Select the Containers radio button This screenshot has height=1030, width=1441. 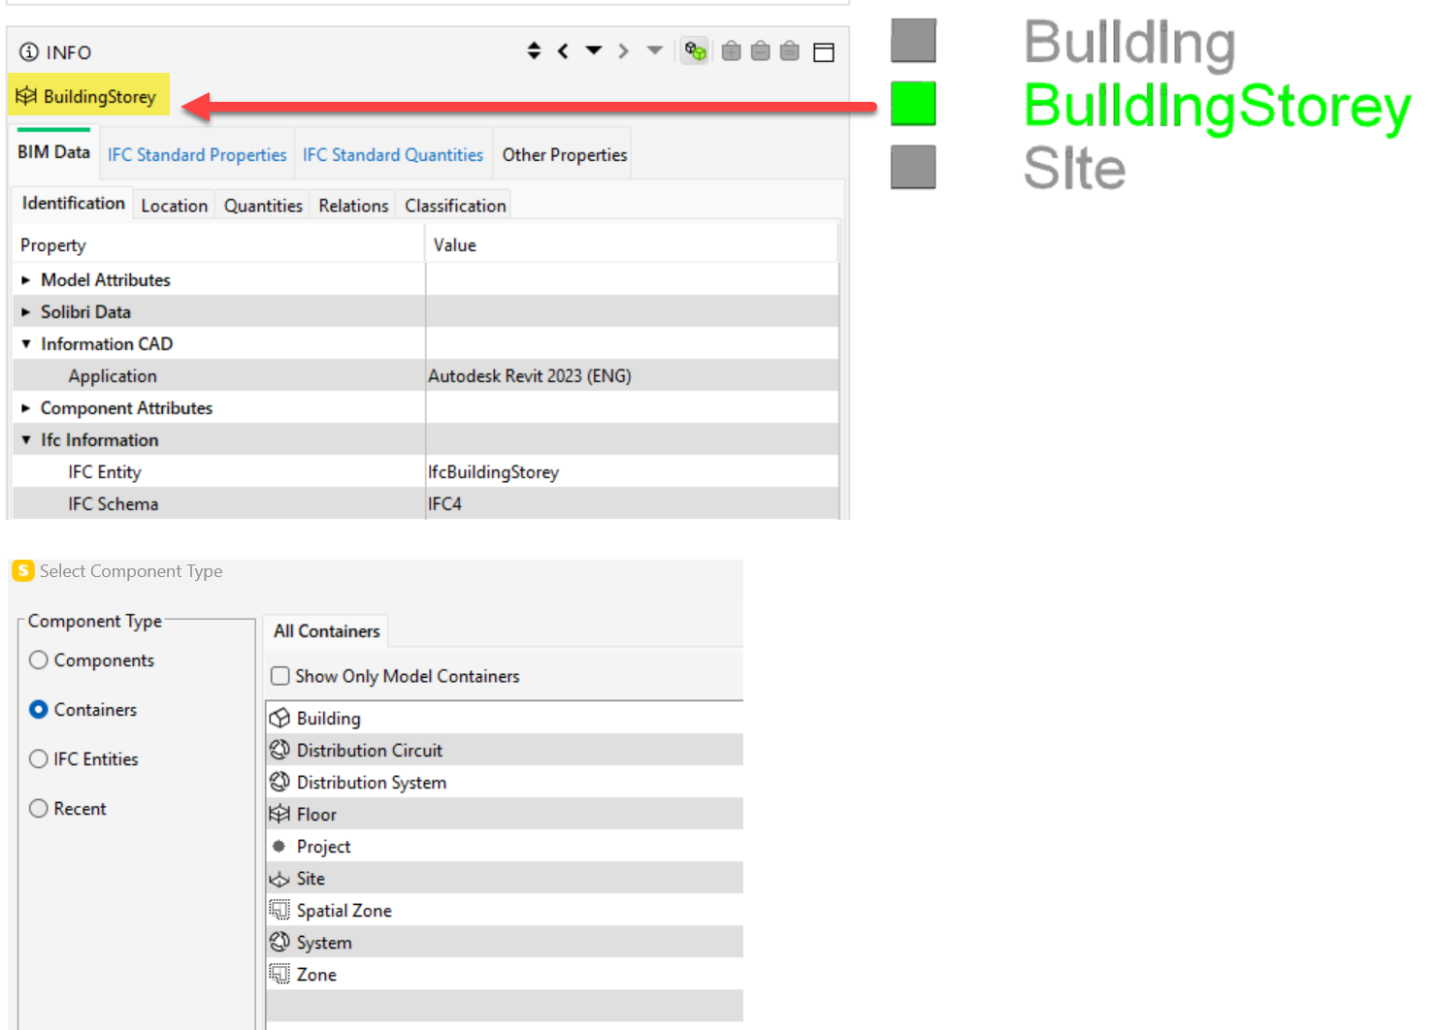39,710
